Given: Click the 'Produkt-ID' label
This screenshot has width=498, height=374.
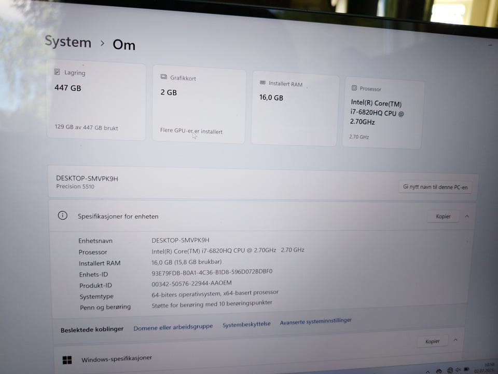Looking at the screenshot, I should pyautogui.click(x=95, y=285).
